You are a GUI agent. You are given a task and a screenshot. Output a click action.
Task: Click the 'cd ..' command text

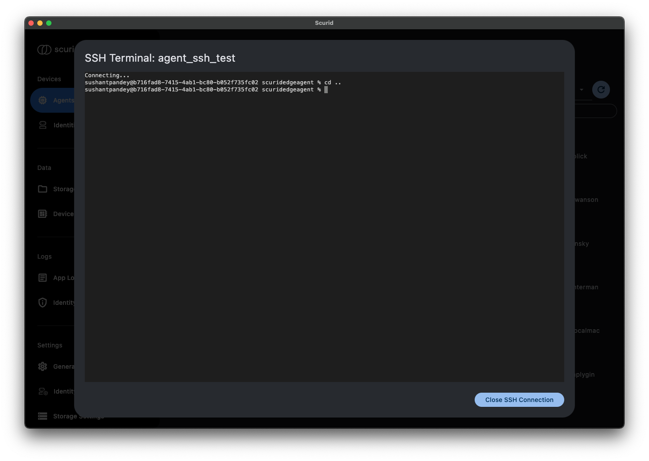point(333,83)
